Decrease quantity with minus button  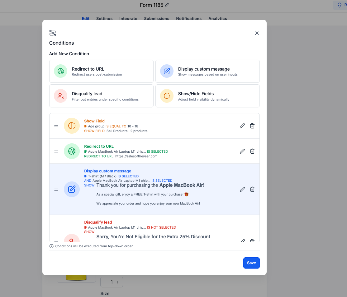point(106,282)
